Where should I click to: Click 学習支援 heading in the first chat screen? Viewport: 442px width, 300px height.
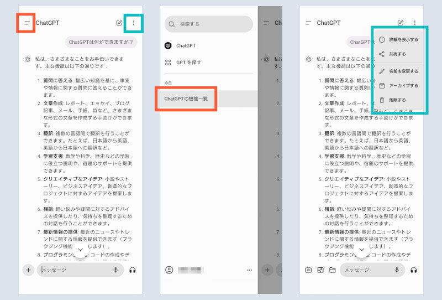point(53,156)
